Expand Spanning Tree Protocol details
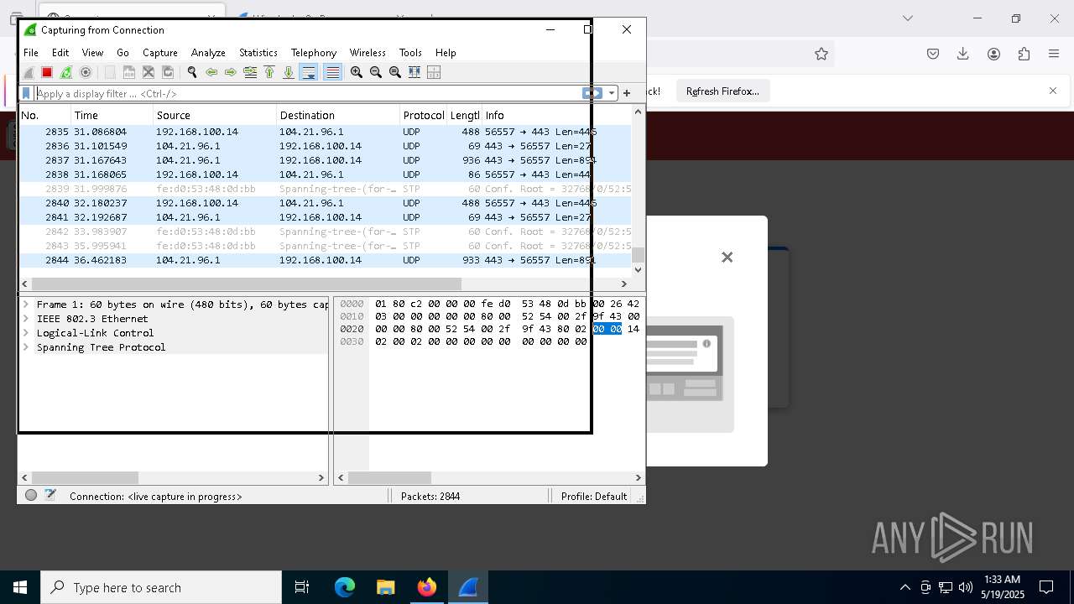Viewport: 1074px width, 604px height. pyautogui.click(x=26, y=347)
